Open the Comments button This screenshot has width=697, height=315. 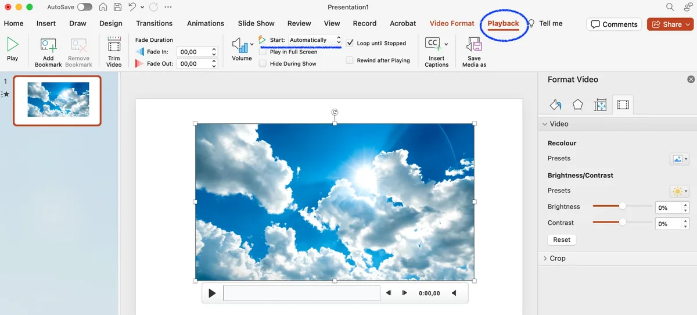[614, 24]
